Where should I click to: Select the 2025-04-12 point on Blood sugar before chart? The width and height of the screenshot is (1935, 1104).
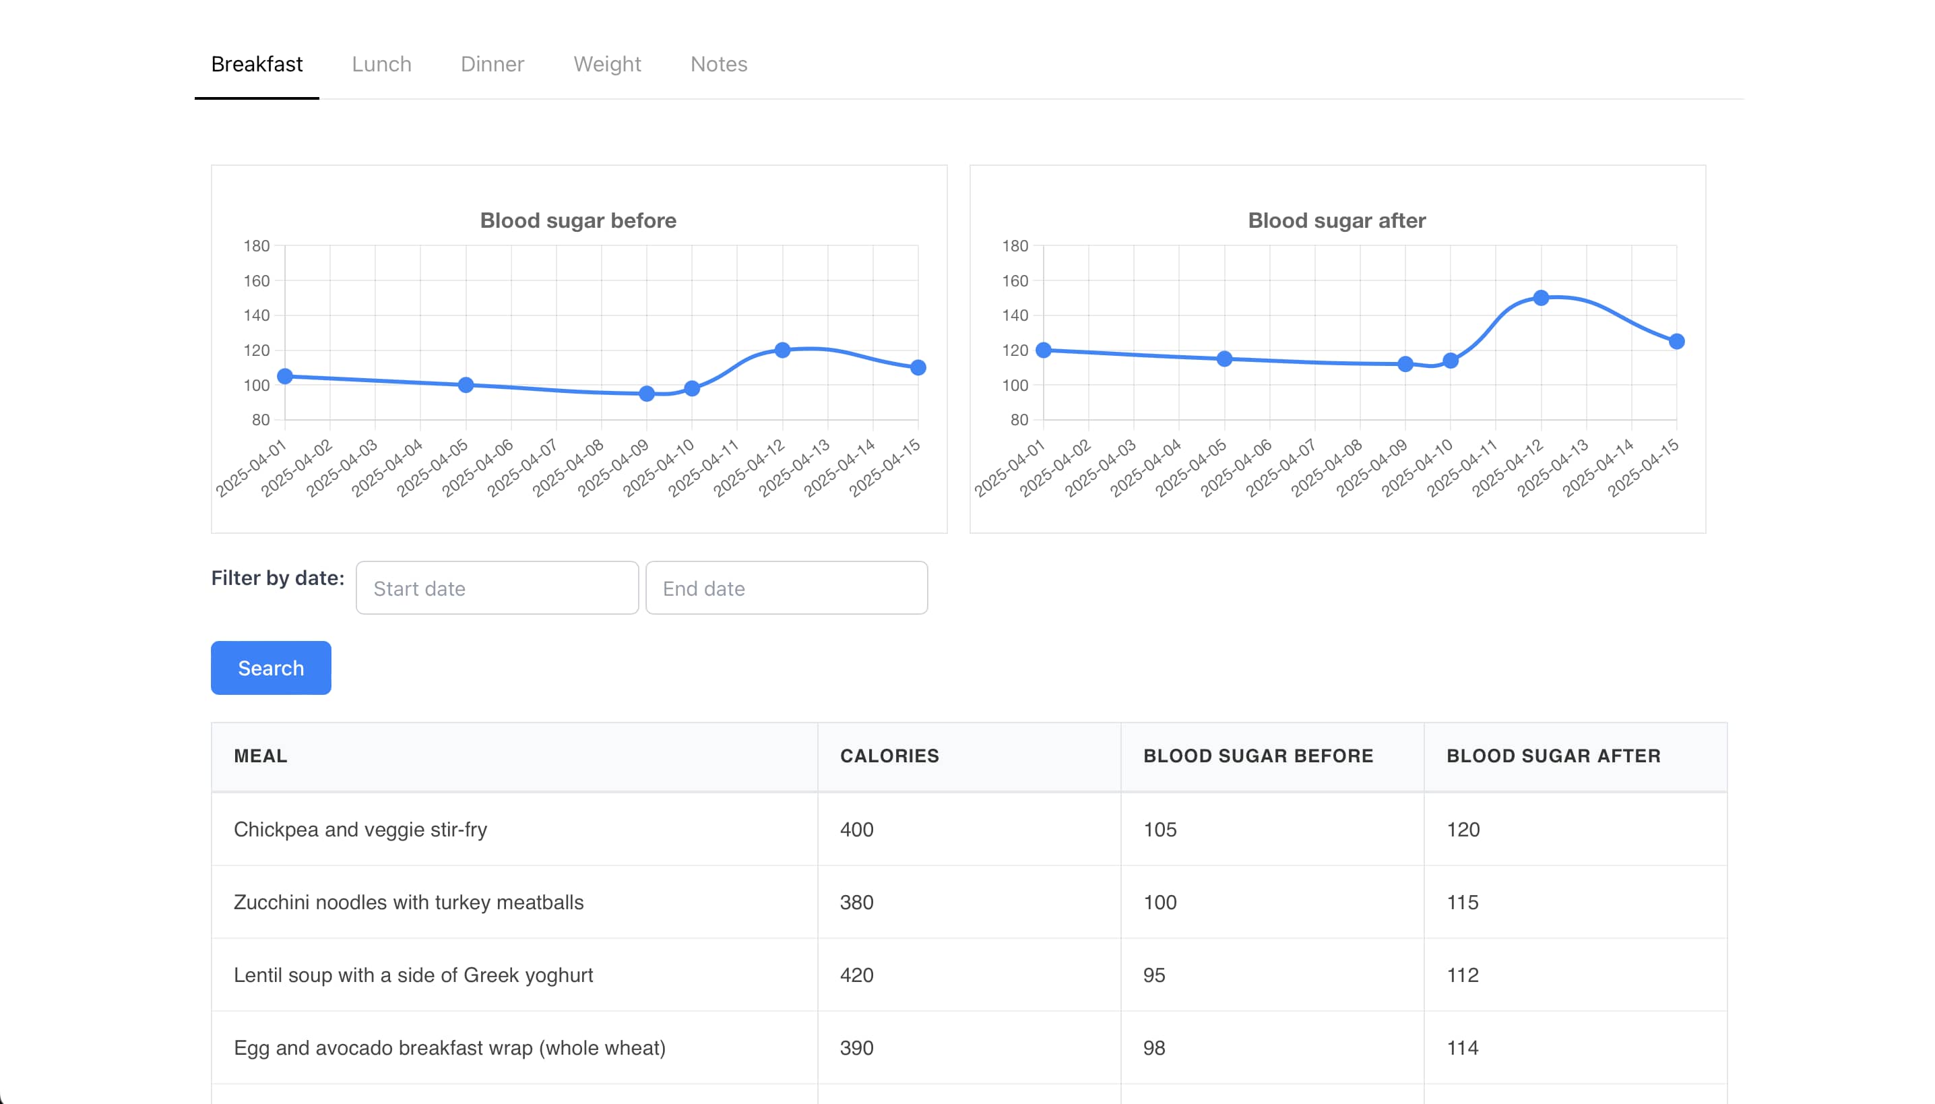pyautogui.click(x=782, y=349)
